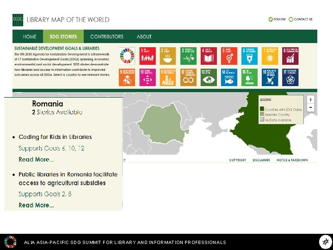The image size is (333, 250).
Task: Click the Supports Goals 2, 8 text
Action: pos(45,194)
